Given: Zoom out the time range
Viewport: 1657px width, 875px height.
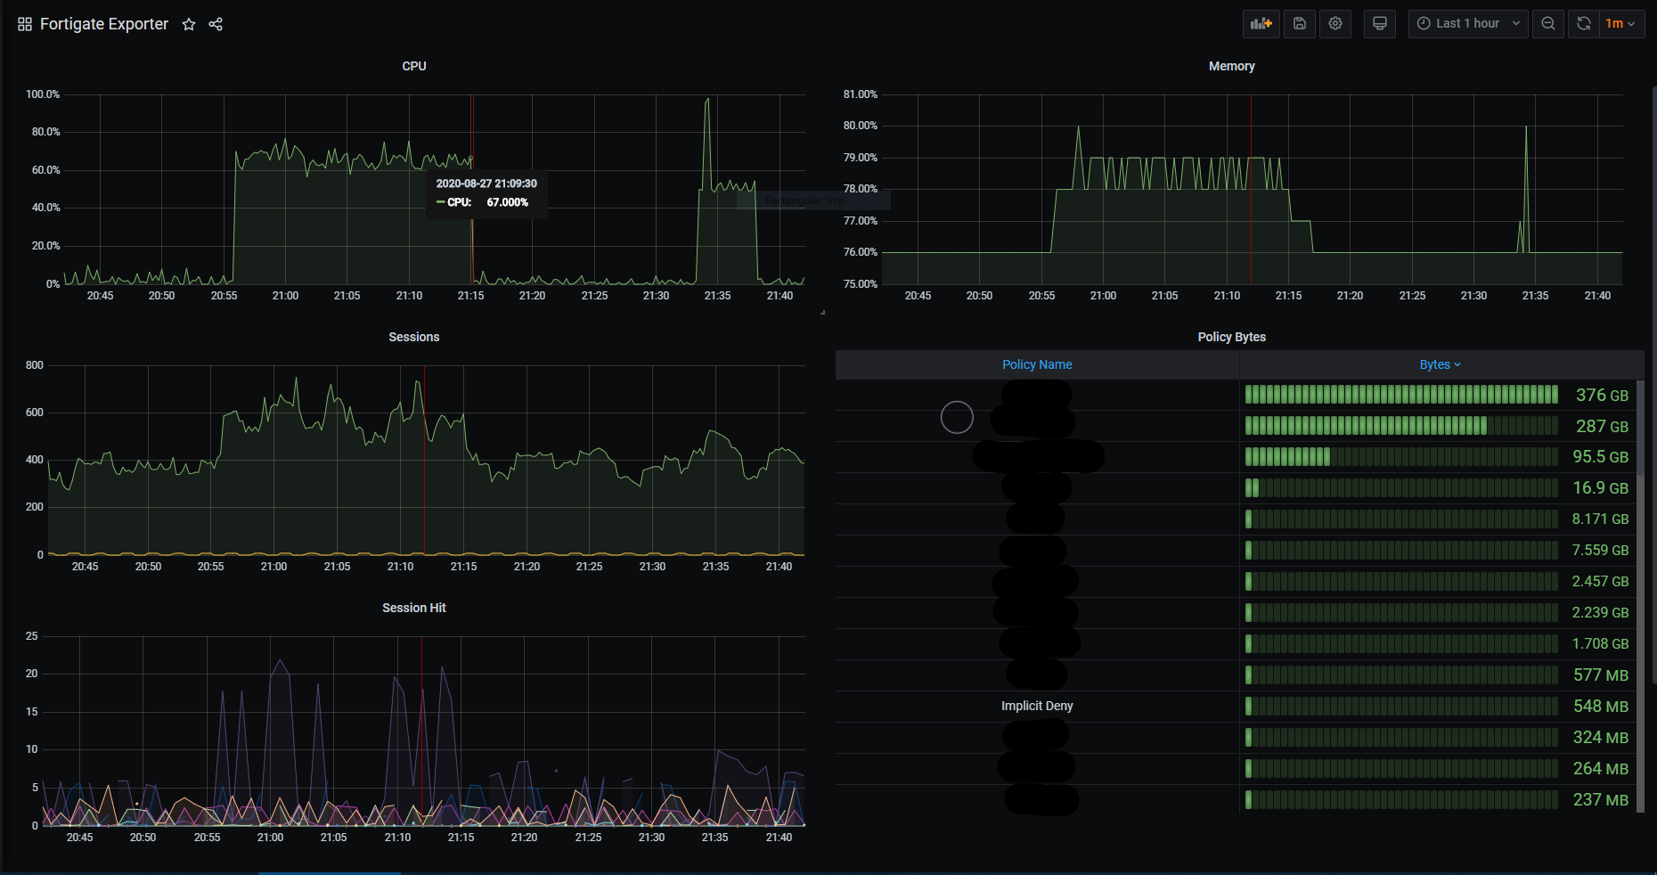Looking at the screenshot, I should tap(1548, 24).
